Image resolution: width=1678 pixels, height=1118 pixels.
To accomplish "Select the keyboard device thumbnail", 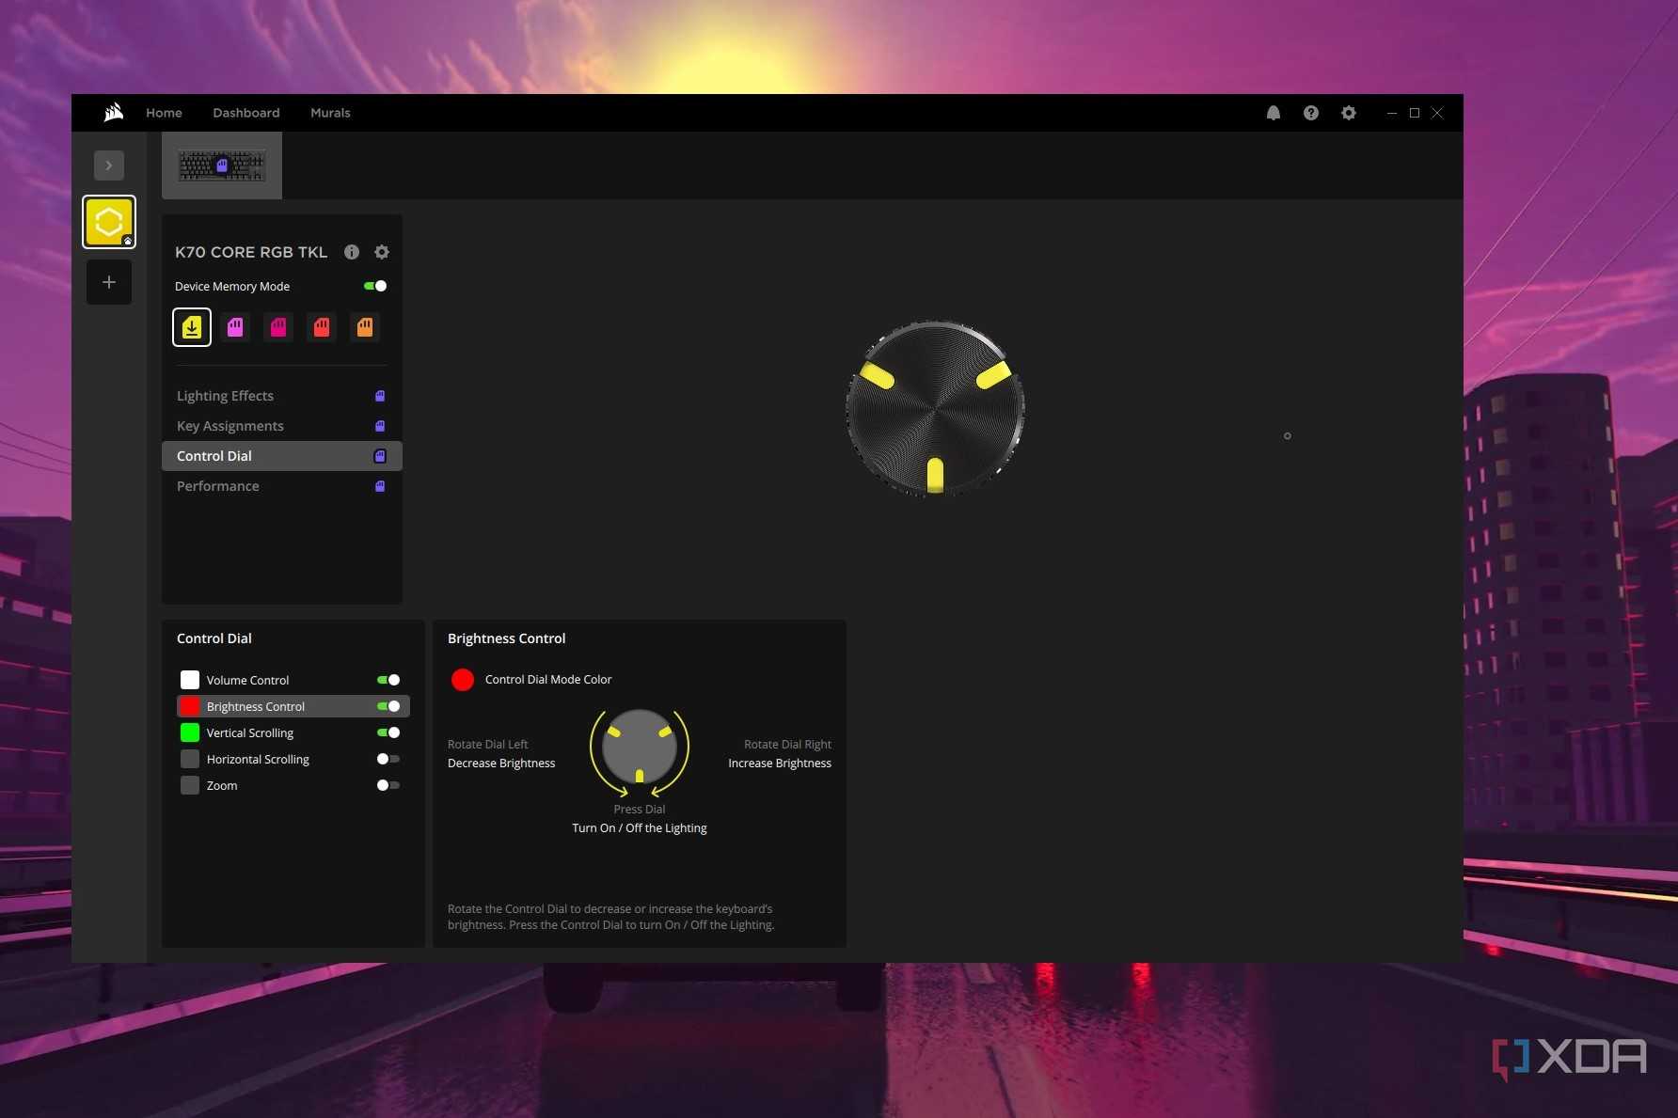I will point(222,165).
